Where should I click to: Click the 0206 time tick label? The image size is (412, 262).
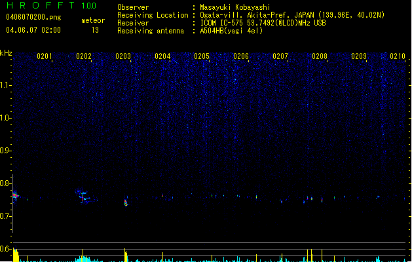(241, 56)
